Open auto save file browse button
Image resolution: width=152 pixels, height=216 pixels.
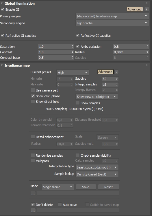33,210
